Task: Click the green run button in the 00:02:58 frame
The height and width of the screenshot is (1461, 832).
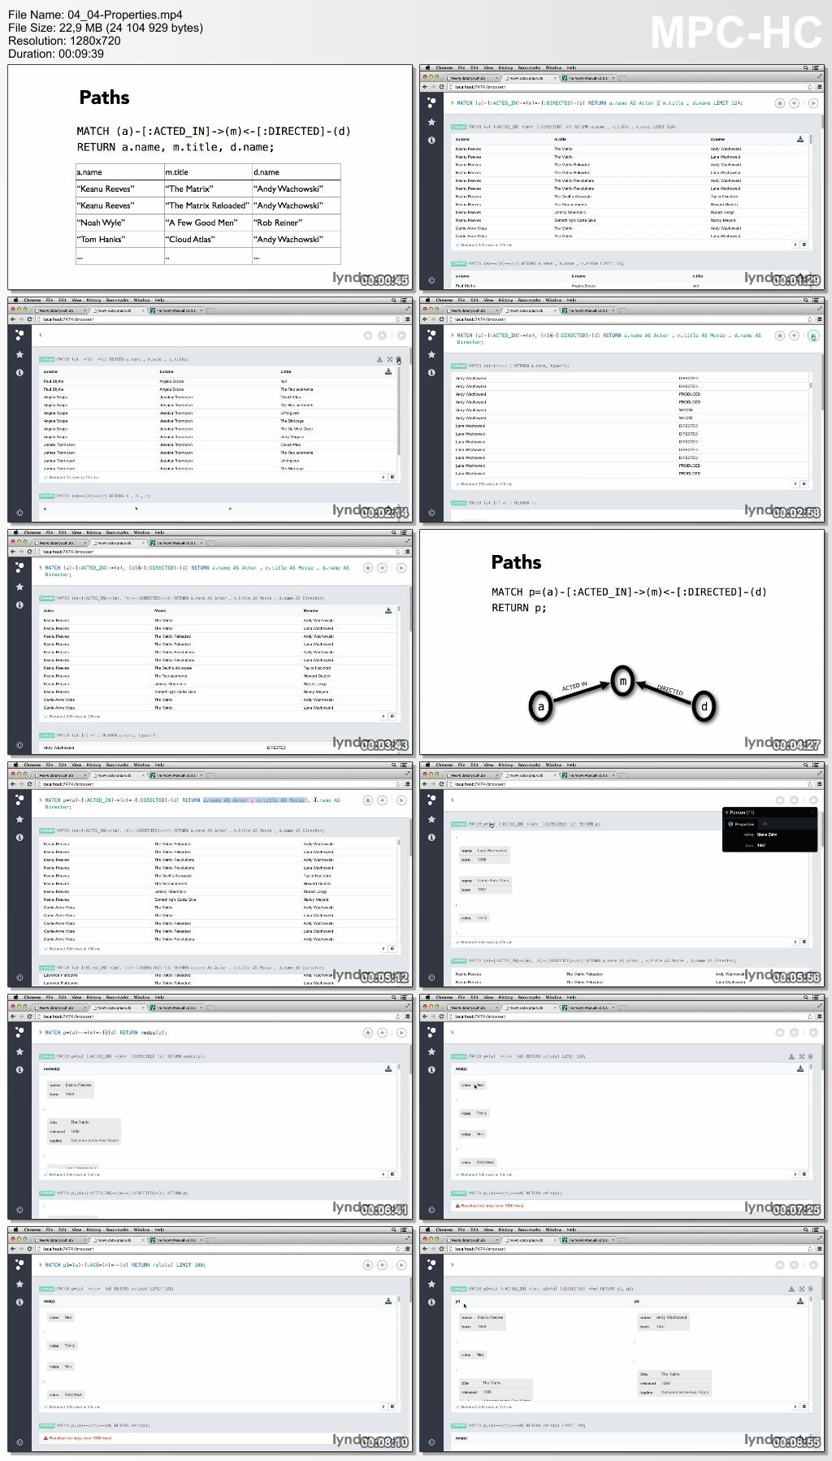Action: (813, 336)
